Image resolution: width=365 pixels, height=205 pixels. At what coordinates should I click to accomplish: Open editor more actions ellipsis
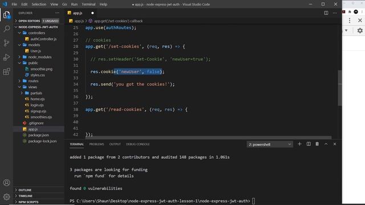click(335, 13)
